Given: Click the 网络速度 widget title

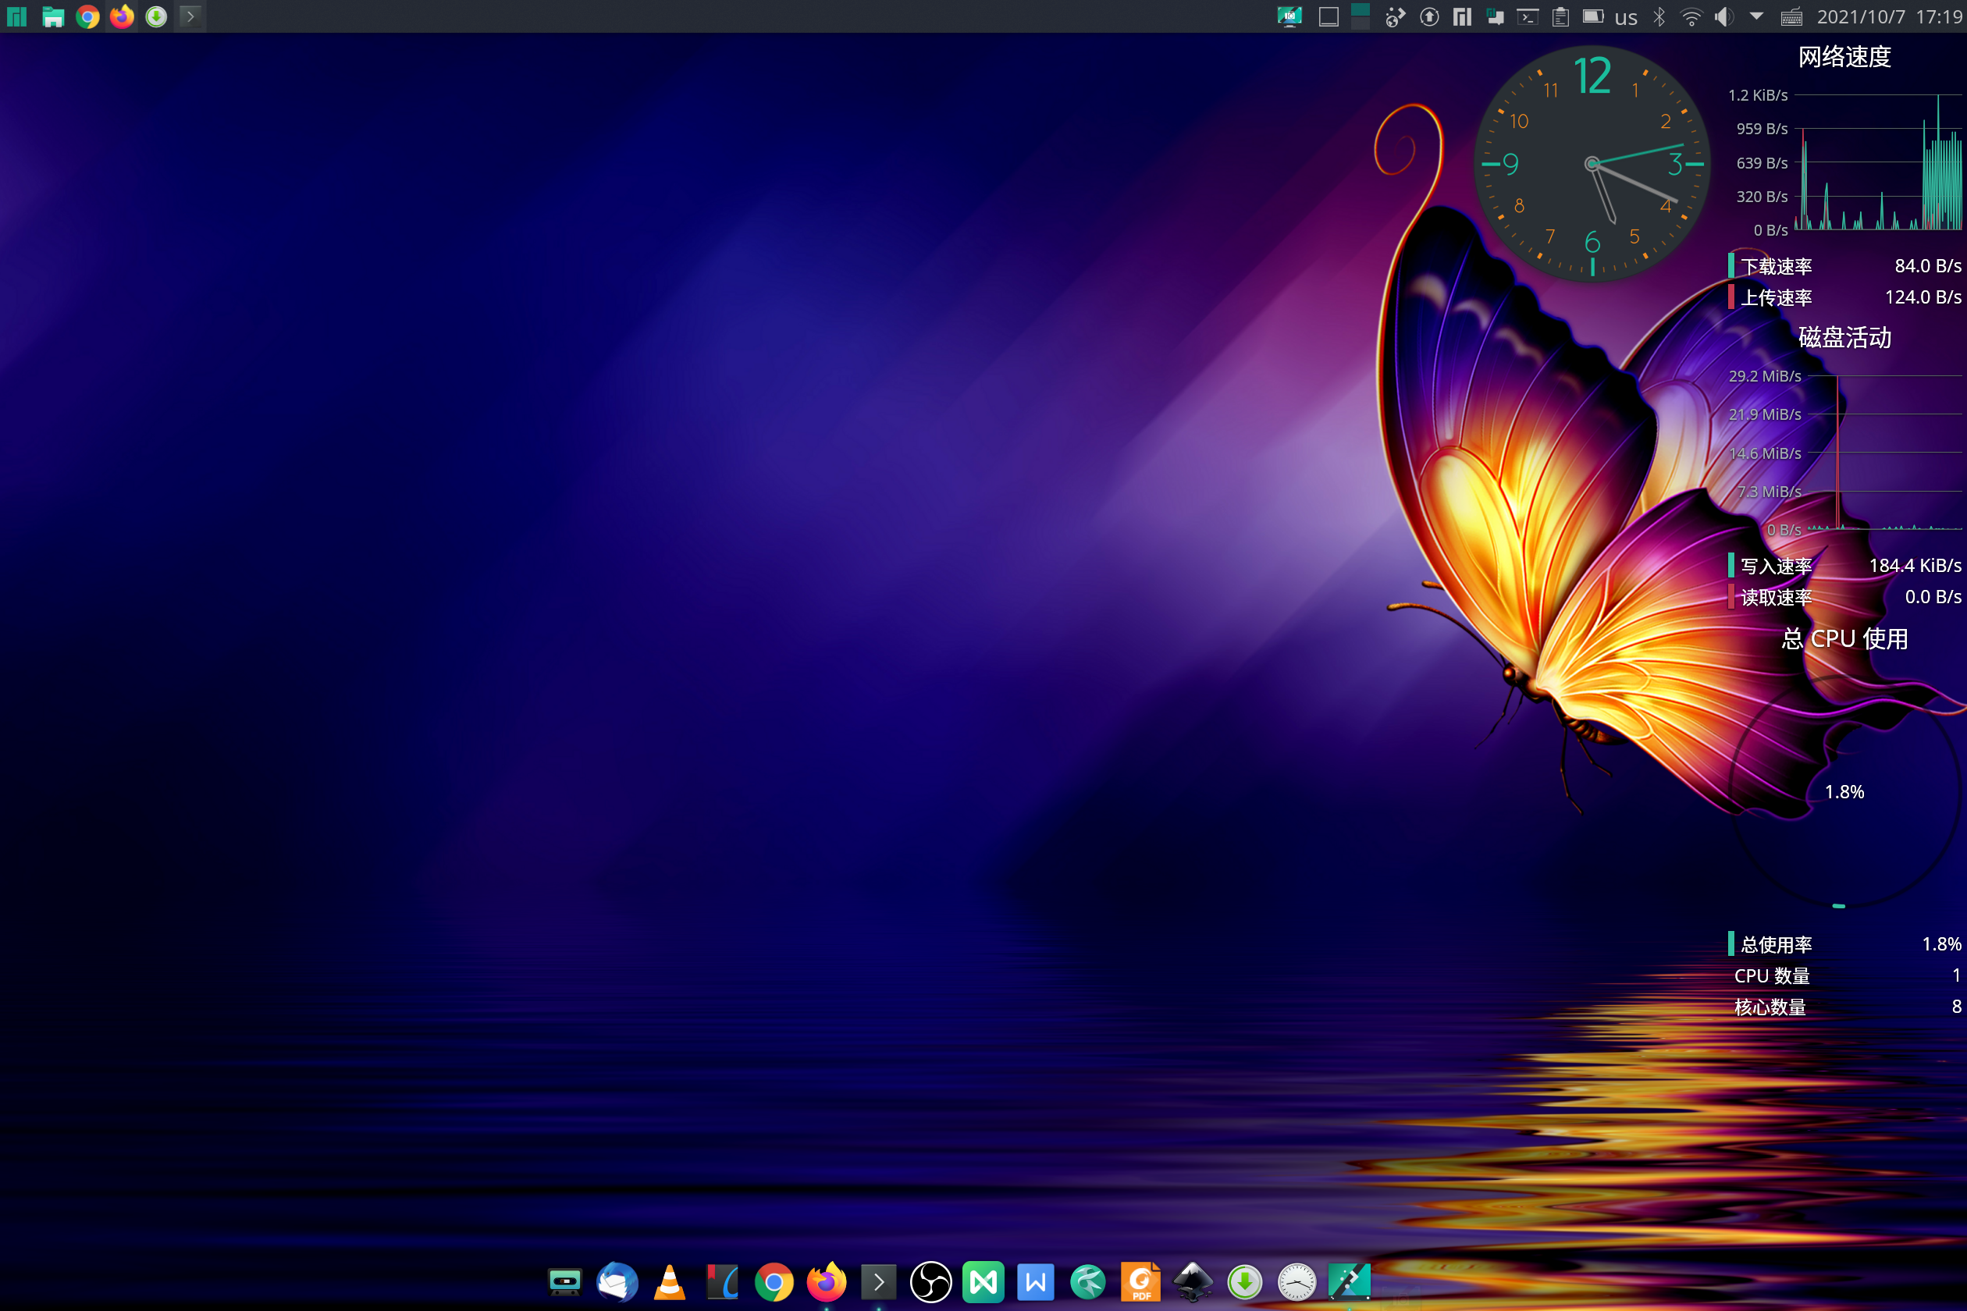Looking at the screenshot, I should tap(1844, 57).
